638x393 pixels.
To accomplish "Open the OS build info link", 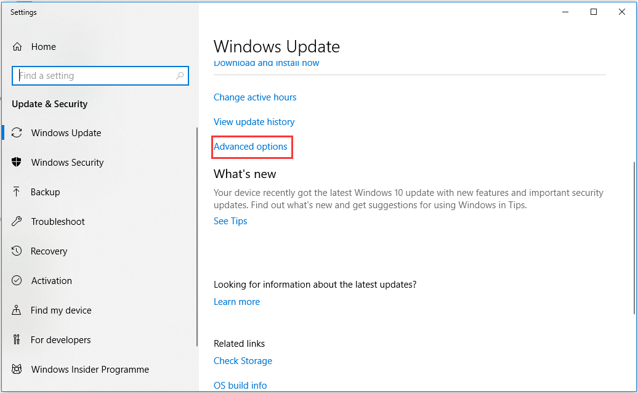I will click(240, 385).
